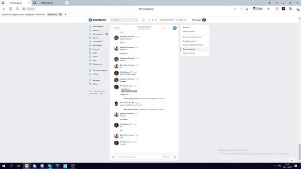Image resolution: width=301 pixels, height=169 pixels.
Task: Click the help question icon in protection bar
Action: point(61,15)
